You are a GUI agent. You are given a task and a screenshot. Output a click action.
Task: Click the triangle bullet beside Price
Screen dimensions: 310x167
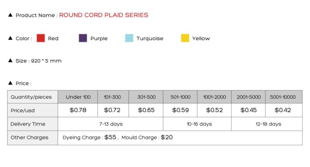pyautogui.click(x=10, y=83)
